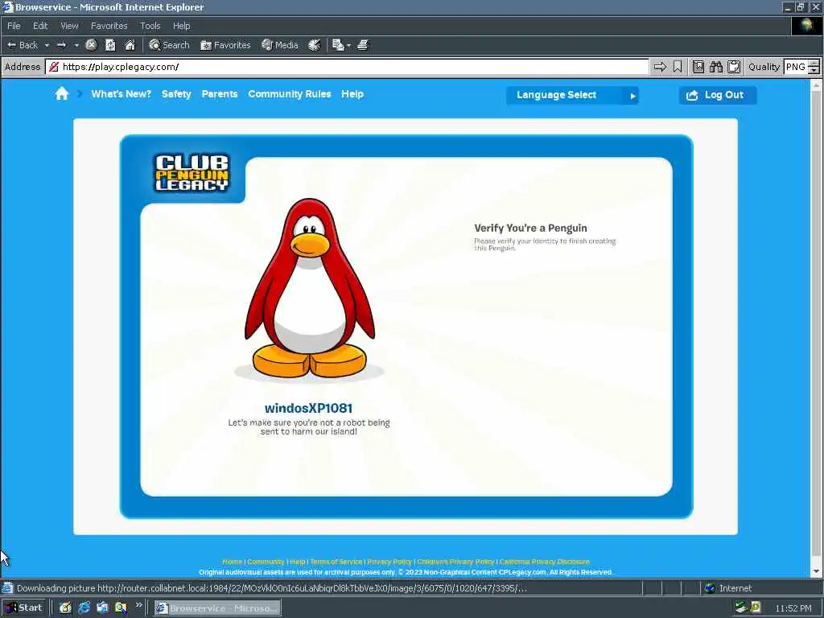The height and width of the screenshot is (618, 824).
Task: Click the clipboard icon near Quality
Action: coord(734,67)
